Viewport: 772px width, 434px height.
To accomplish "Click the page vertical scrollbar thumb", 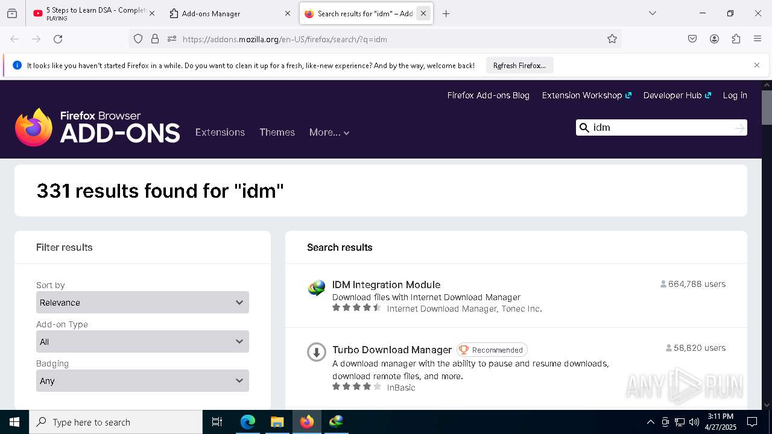I will pyautogui.click(x=767, y=107).
